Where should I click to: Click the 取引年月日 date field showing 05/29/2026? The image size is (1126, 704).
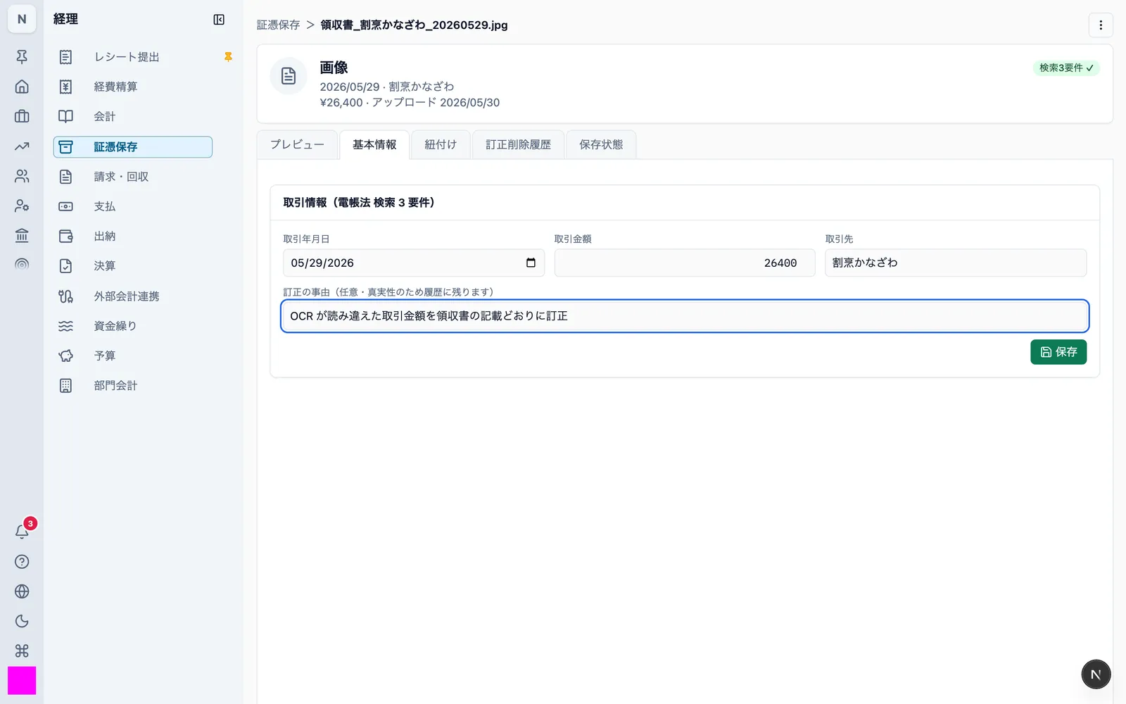point(414,263)
